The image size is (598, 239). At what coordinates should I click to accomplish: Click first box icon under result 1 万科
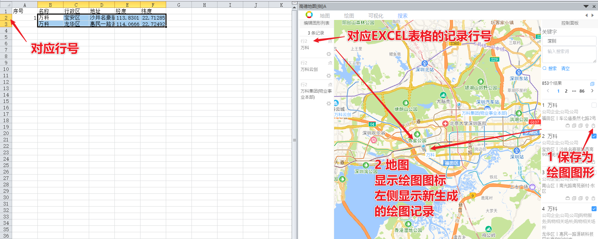(568, 126)
